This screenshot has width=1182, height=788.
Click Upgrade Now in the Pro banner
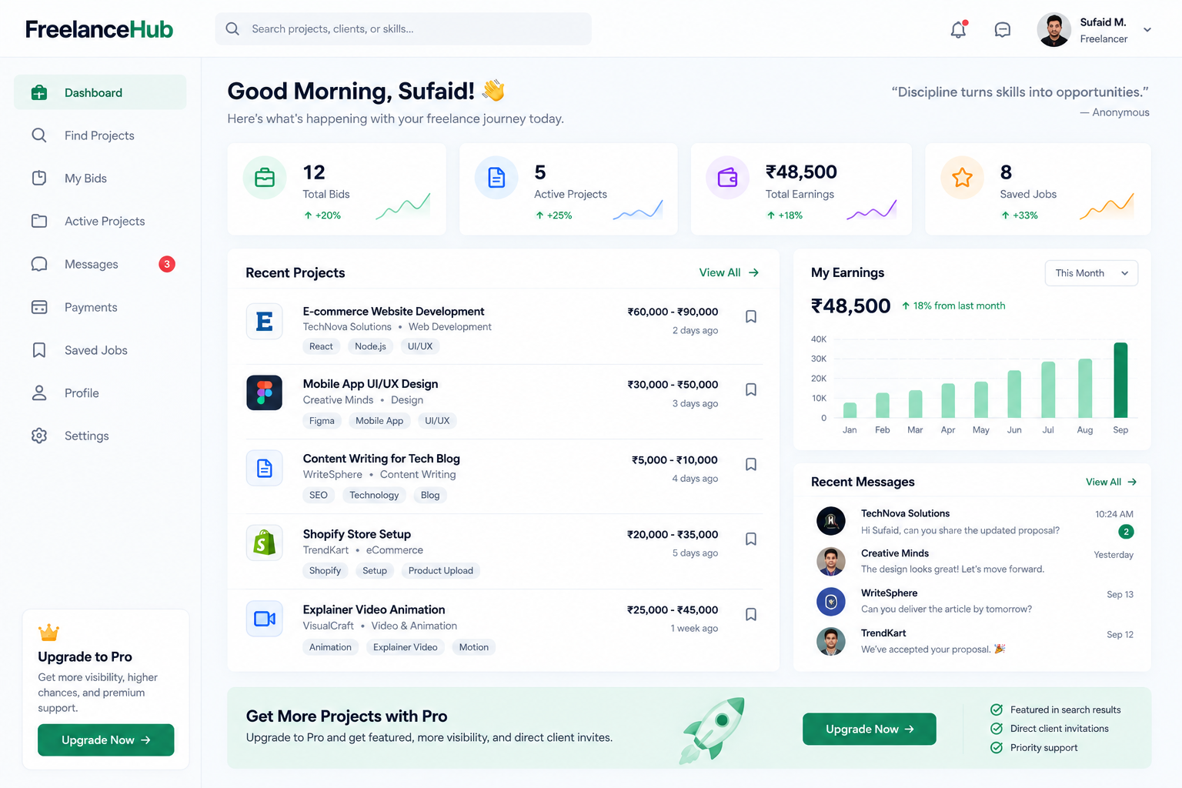[x=870, y=729]
